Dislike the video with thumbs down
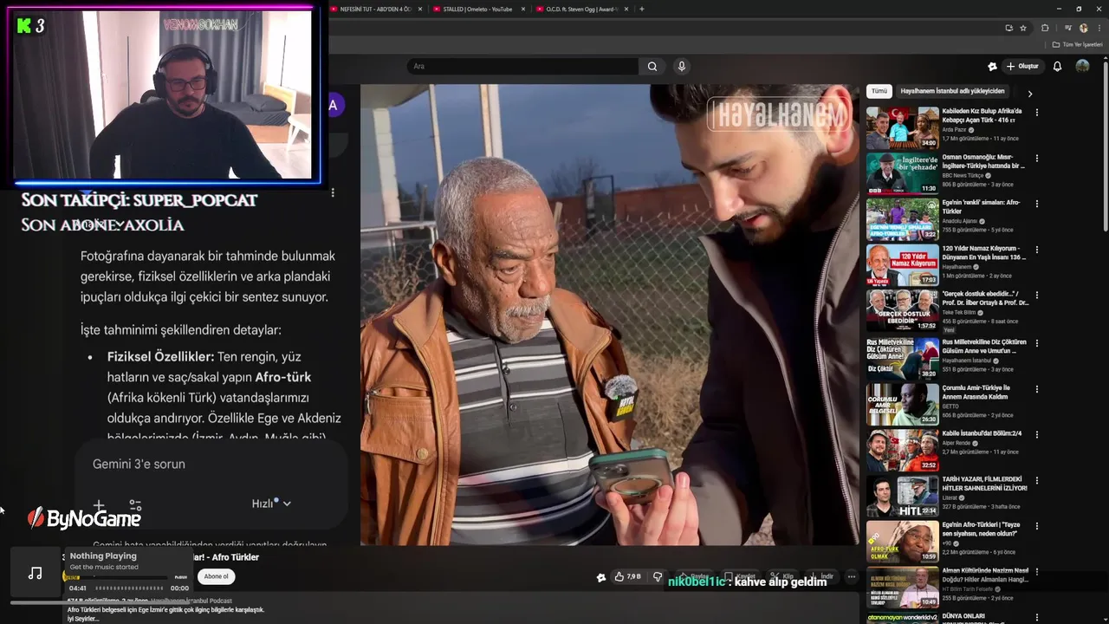The width and height of the screenshot is (1109, 624). [x=658, y=576]
